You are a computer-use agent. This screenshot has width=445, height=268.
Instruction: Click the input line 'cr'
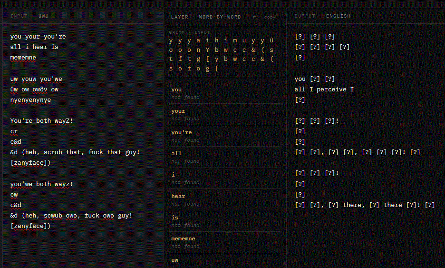14,131
